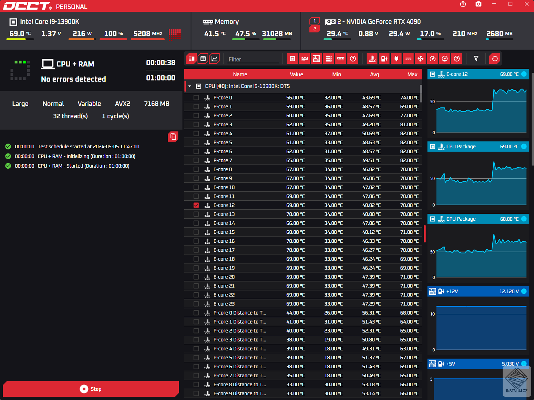Toggle the speedometer frequency filter icon
Viewport: 534px width, 400px height.
tap(433, 59)
